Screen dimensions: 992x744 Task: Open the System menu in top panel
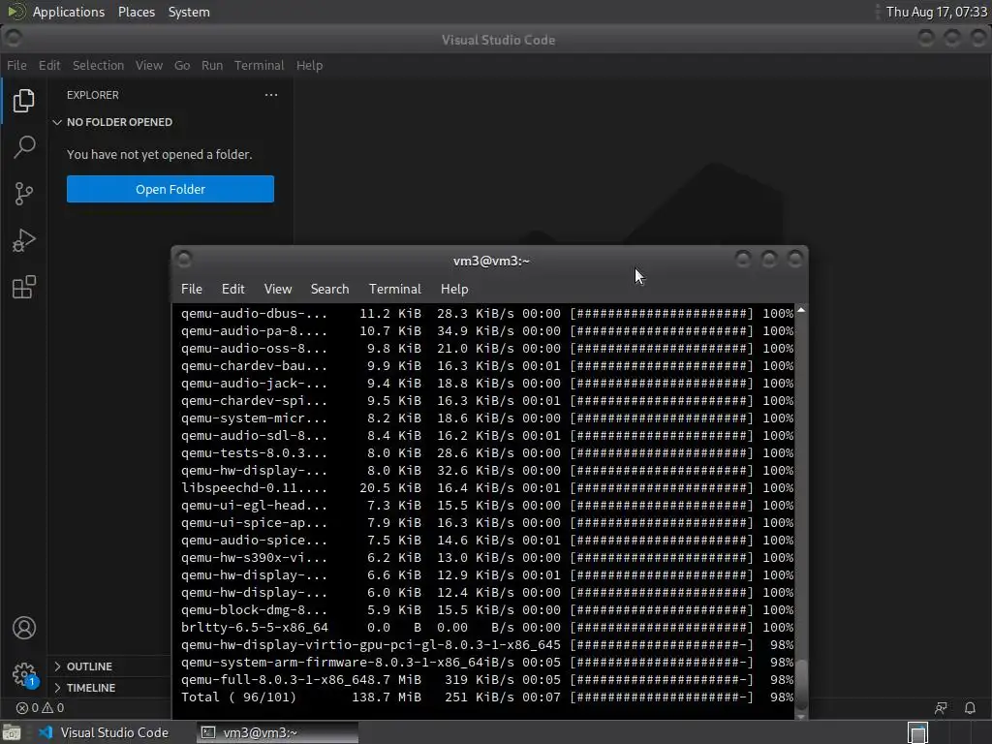(189, 12)
